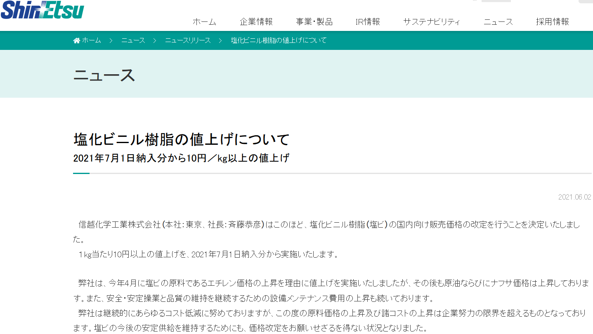This screenshot has height=334, width=593.
Task: Click the subtitle about the 2021年7月1日 price increase
Action: point(181,158)
